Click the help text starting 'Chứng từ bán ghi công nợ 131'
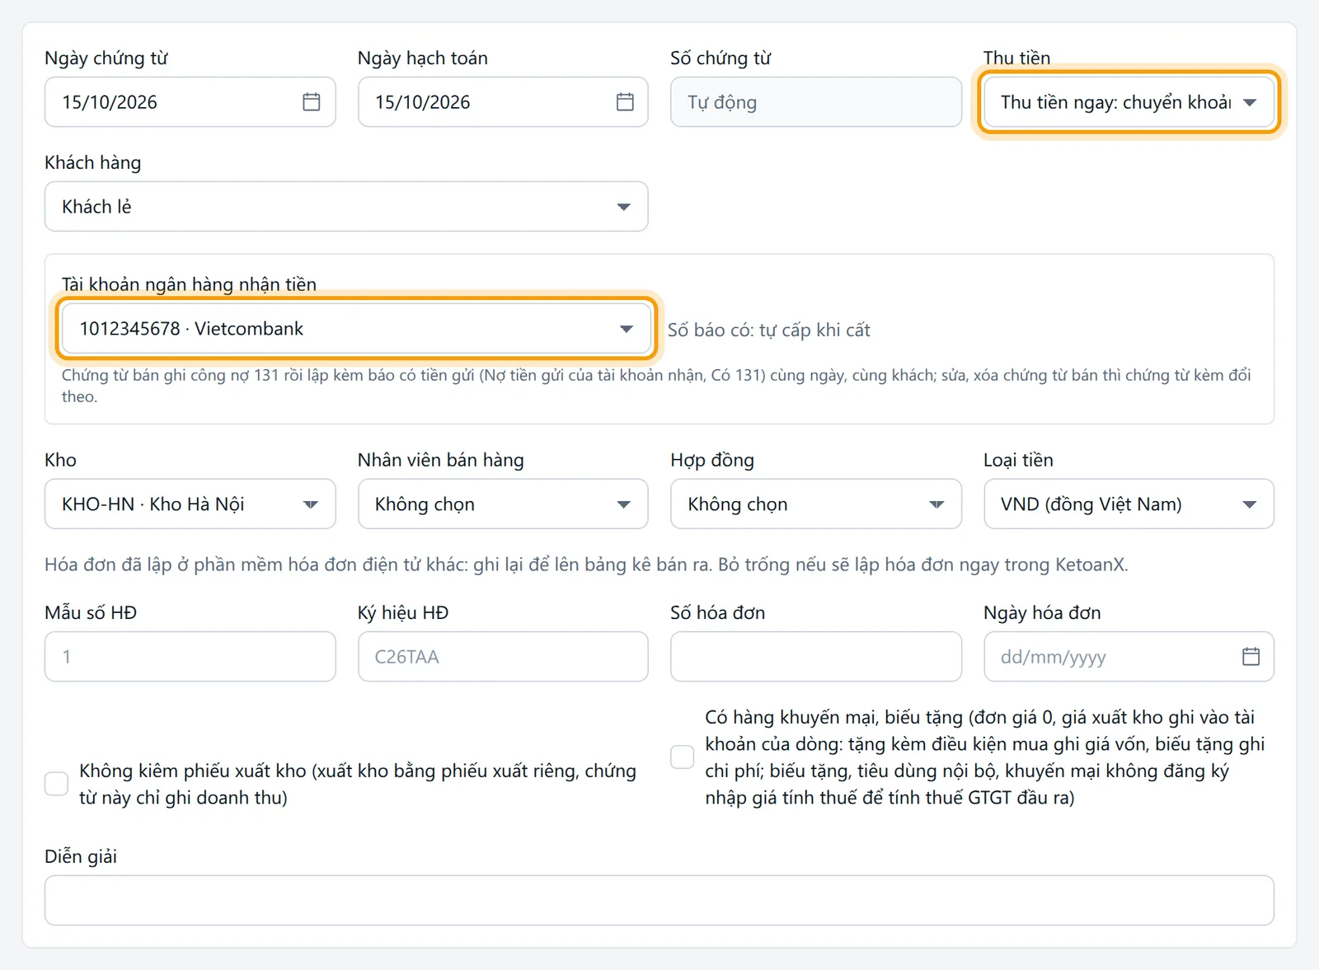The width and height of the screenshot is (1319, 970). 656,386
